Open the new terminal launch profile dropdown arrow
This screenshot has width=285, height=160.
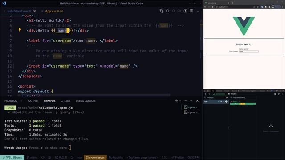pos(180,101)
